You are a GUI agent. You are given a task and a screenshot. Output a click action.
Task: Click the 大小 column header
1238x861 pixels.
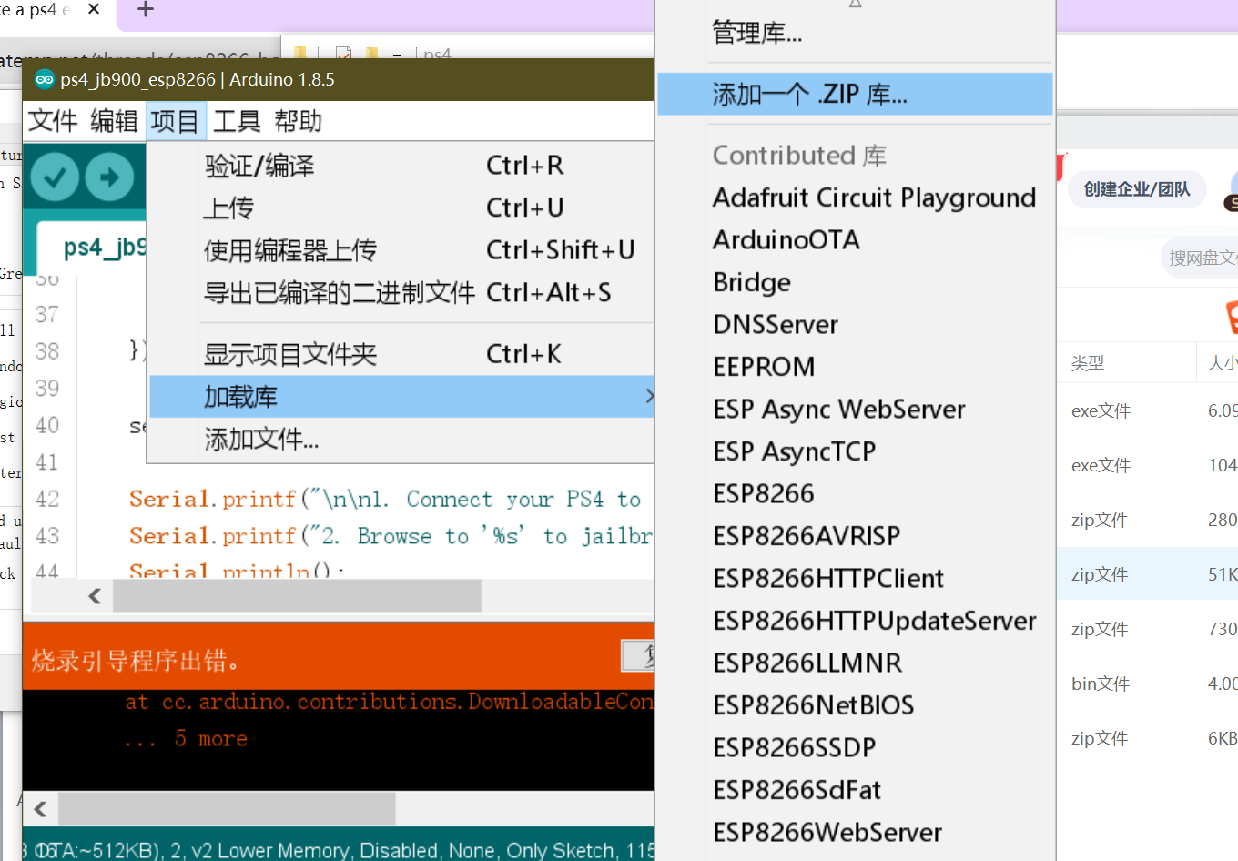(x=1221, y=363)
